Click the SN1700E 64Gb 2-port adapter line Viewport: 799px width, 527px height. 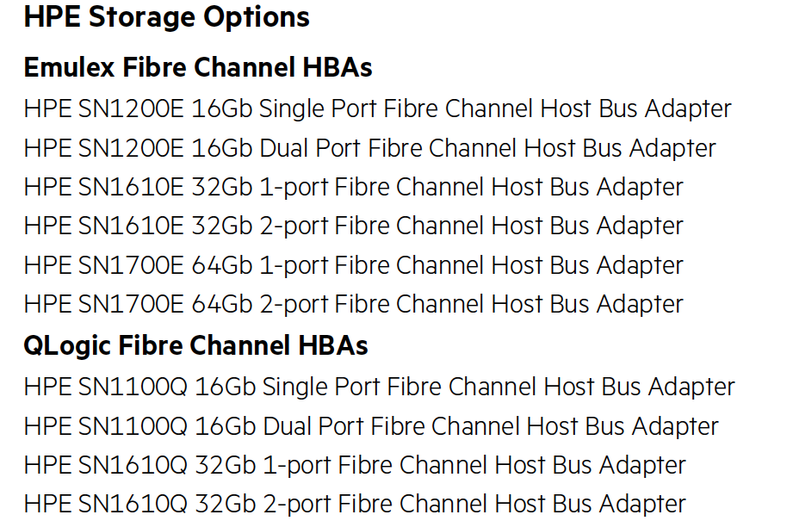pos(354,305)
